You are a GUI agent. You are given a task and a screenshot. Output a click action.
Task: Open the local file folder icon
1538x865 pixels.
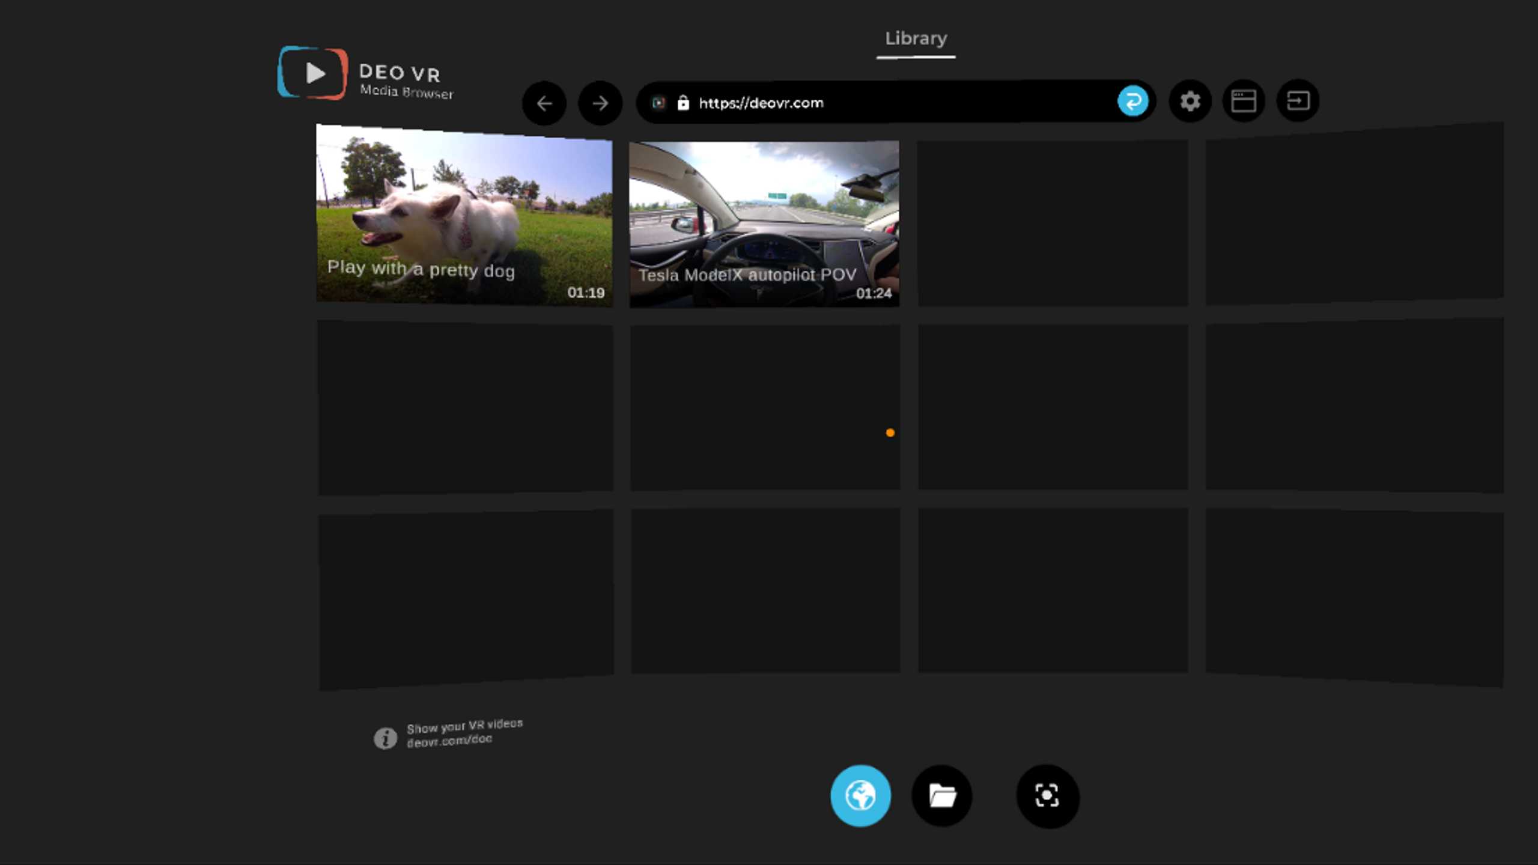[942, 795]
